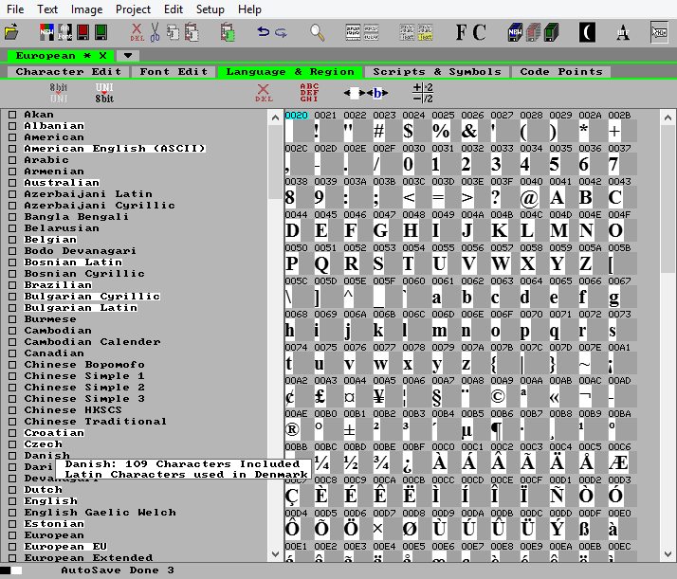The image size is (677, 579).
Task: Check the Dutch checkbox
Action: [x=12, y=490]
